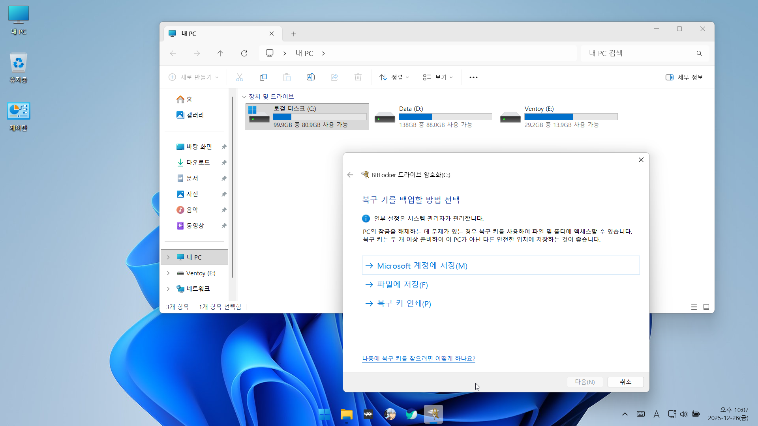This screenshot has width=758, height=426.
Task: Toggle the 세부 정보 details pane
Action: coord(684,77)
